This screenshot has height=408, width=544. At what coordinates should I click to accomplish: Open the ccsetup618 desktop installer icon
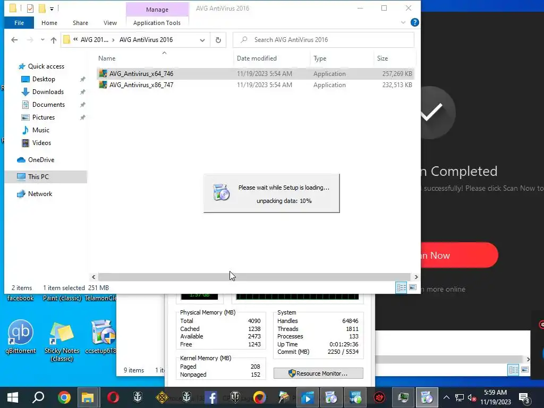[x=101, y=337]
